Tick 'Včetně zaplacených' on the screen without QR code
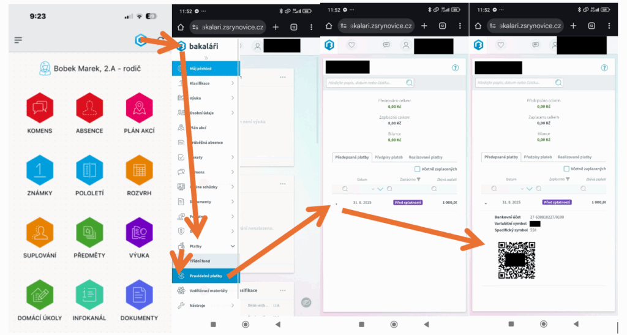This screenshot has width=627, height=335. coord(417,168)
